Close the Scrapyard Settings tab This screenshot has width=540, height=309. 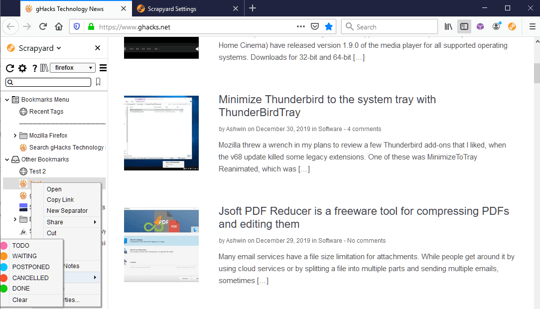[x=236, y=8]
